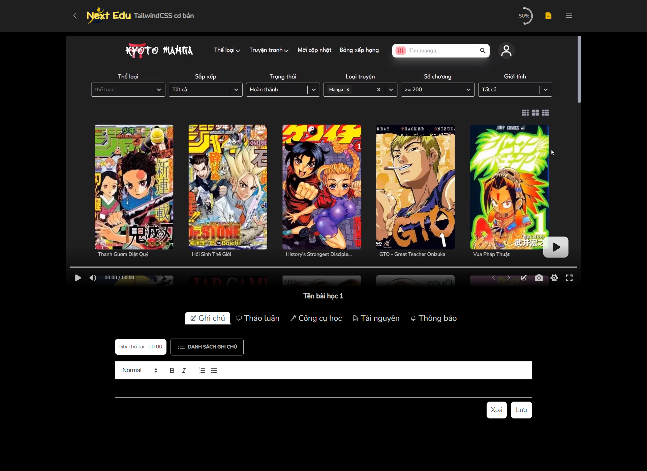The image size is (647, 471).
Task: Expand the Loại truyện dropdown arrow
Action: [x=391, y=90]
